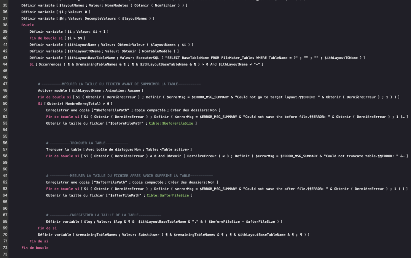Select the "Boucle" script step
The image size is (411, 258).
pos(28,25)
